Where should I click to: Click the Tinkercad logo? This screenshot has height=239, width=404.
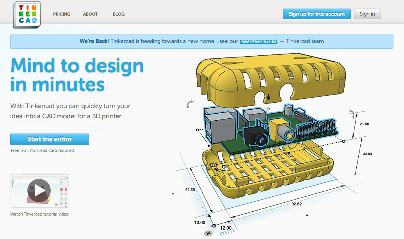click(x=27, y=14)
